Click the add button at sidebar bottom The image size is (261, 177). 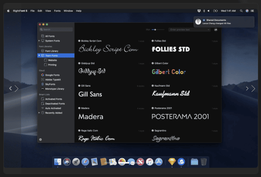[40, 140]
